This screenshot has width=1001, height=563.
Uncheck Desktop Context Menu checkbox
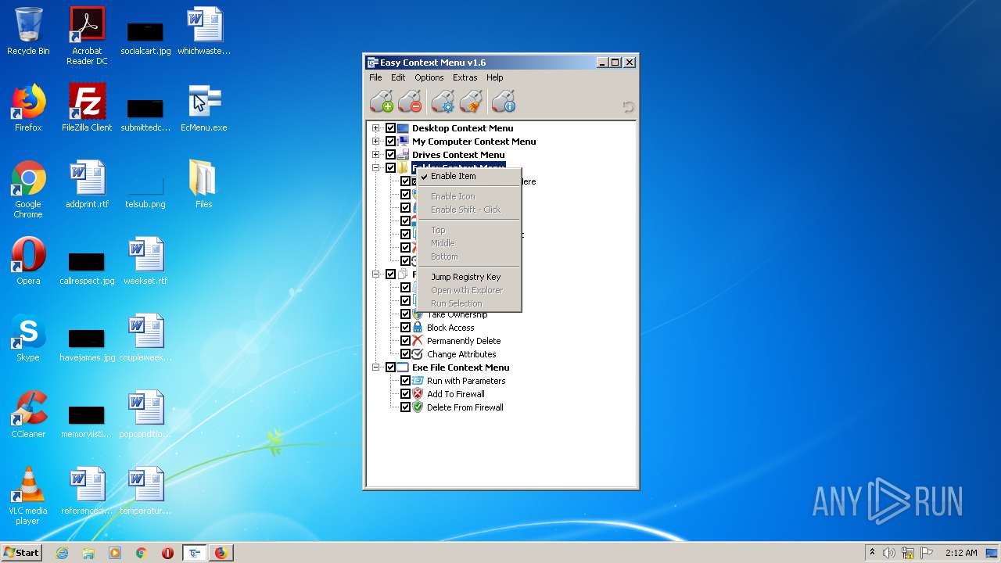[x=391, y=128]
